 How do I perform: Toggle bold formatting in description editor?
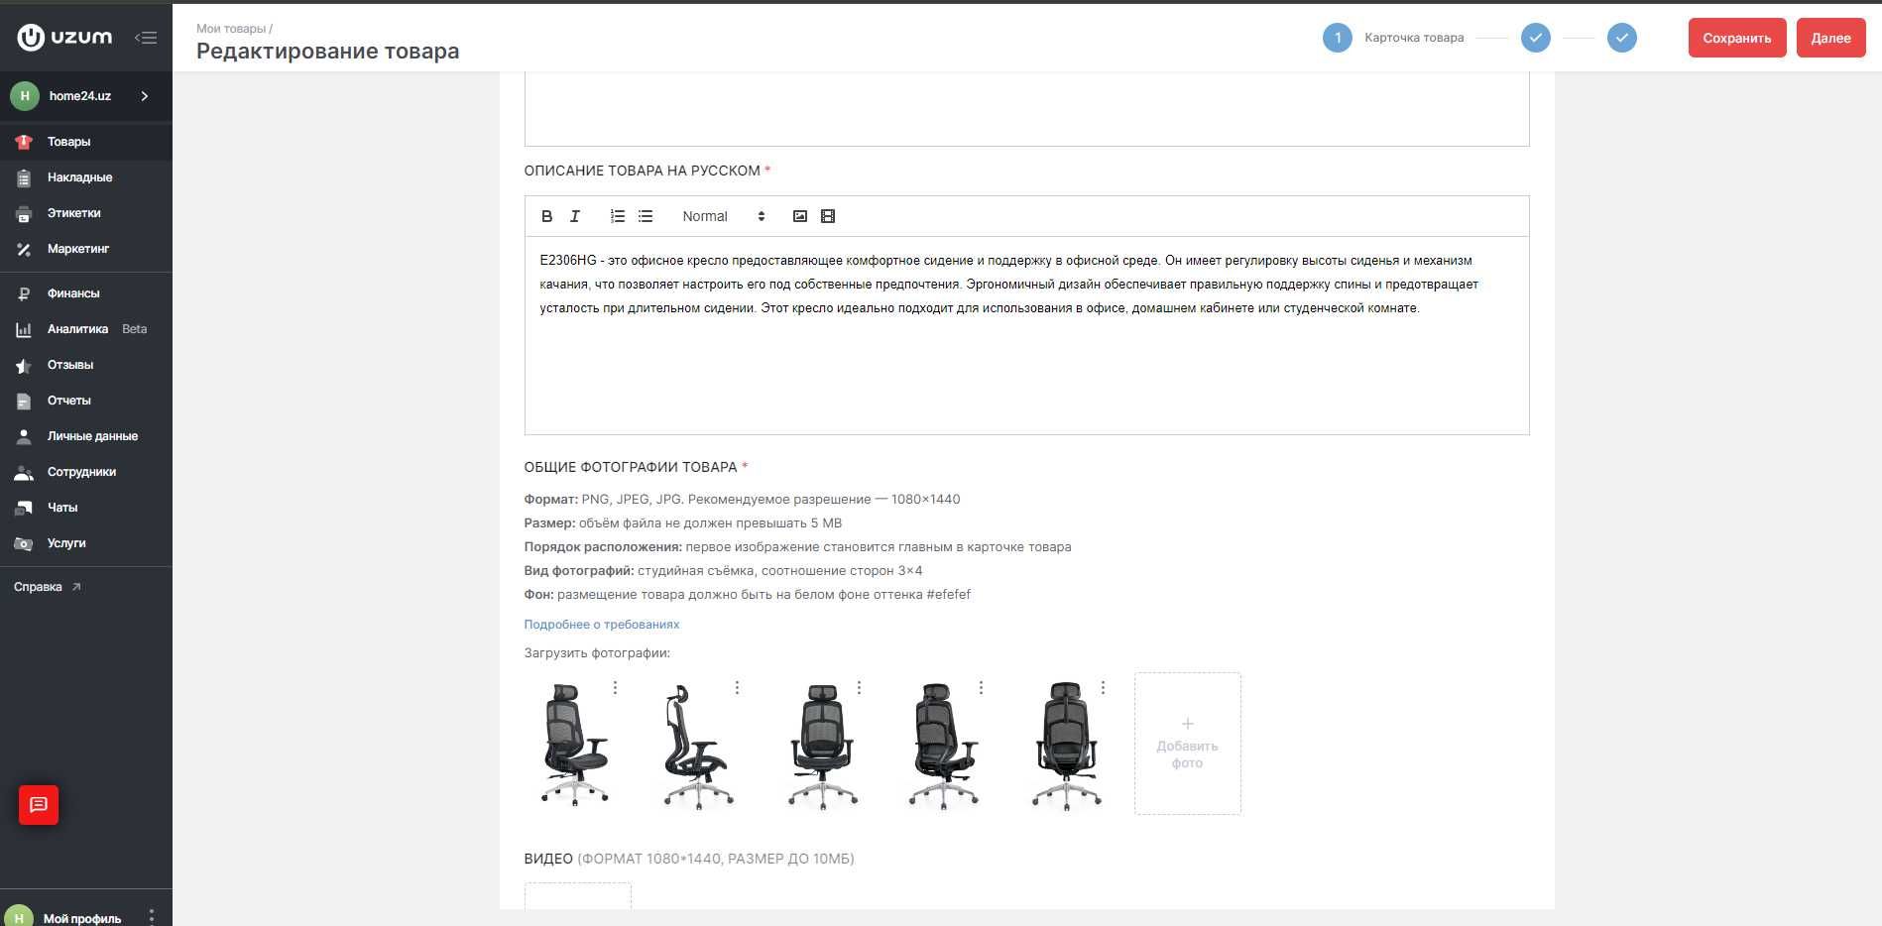click(546, 216)
